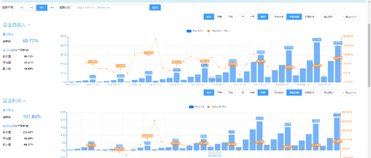The image size is (371, 158).
Task: Export 营业总收入 data to Excel
Action: point(349,17)
